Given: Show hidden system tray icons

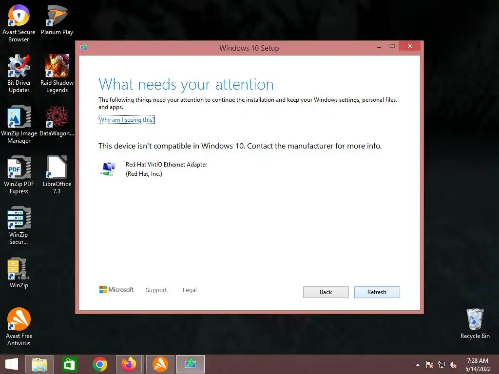Looking at the screenshot, I should [418, 365].
